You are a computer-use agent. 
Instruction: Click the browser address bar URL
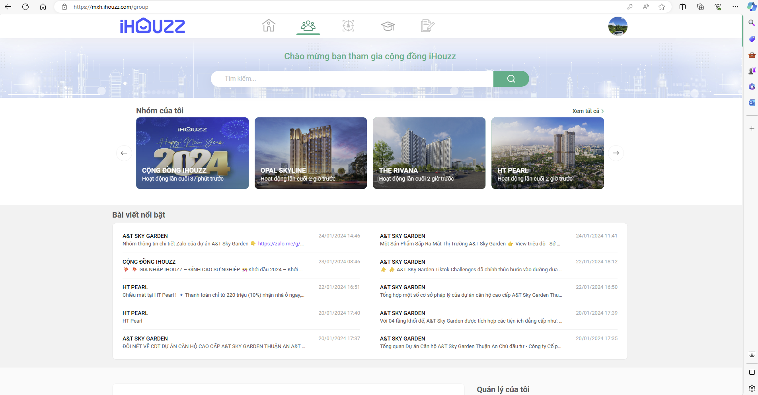point(111,7)
